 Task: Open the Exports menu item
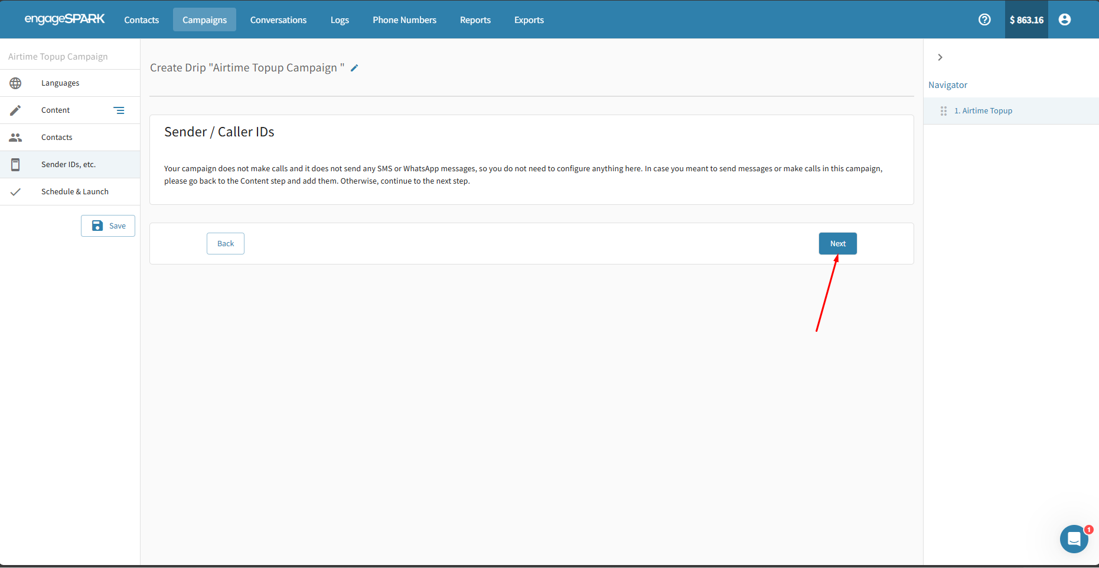[529, 19]
